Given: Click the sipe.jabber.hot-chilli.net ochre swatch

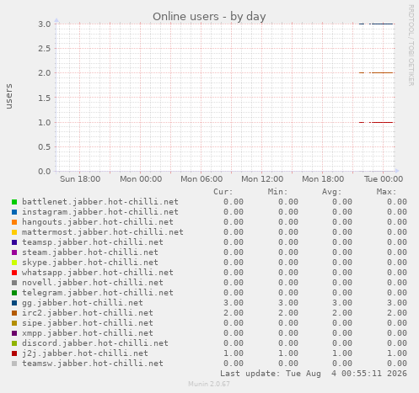Looking at the screenshot, I should [x=14, y=323].
